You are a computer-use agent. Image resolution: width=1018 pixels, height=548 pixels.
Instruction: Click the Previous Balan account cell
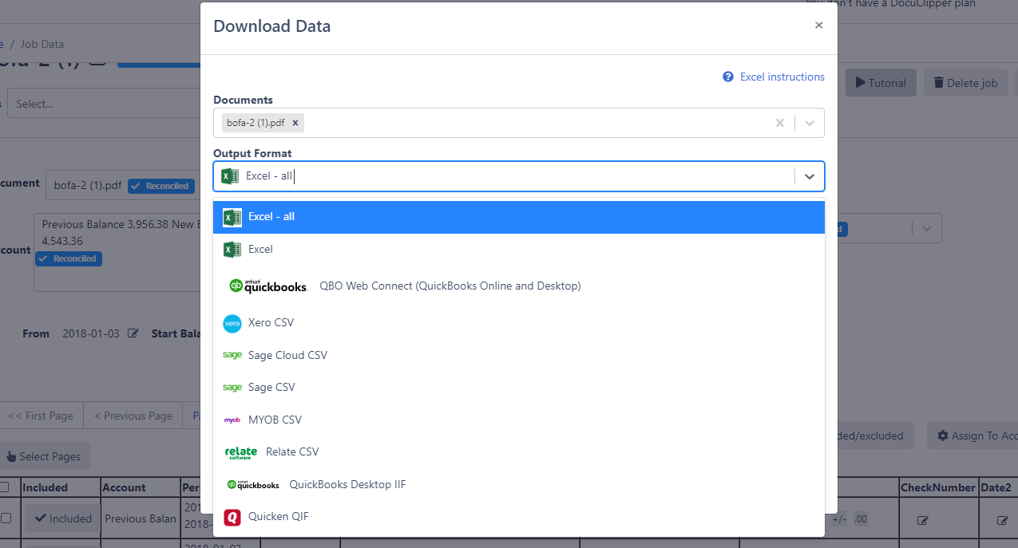point(141,518)
